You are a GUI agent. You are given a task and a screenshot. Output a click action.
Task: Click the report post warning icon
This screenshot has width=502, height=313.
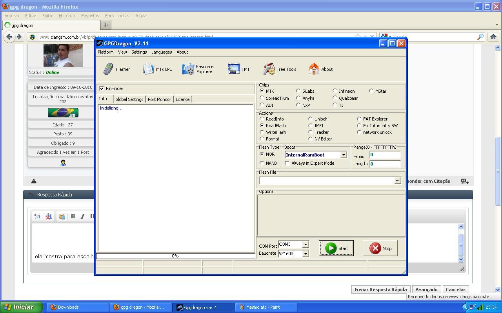34,181
